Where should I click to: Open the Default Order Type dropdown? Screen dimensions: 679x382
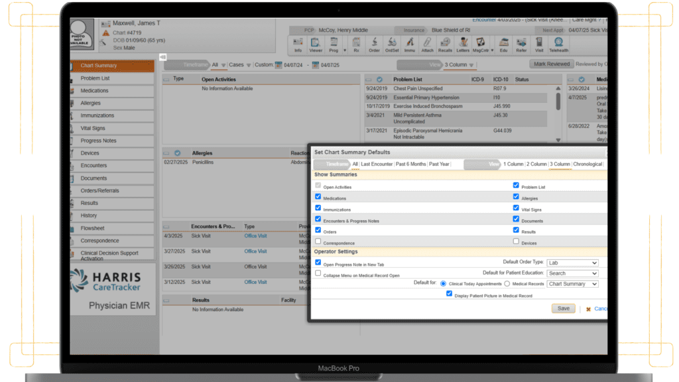pos(573,263)
